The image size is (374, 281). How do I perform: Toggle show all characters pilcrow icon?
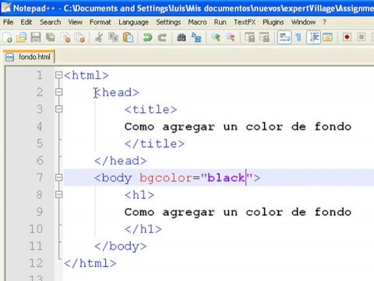[298, 37]
